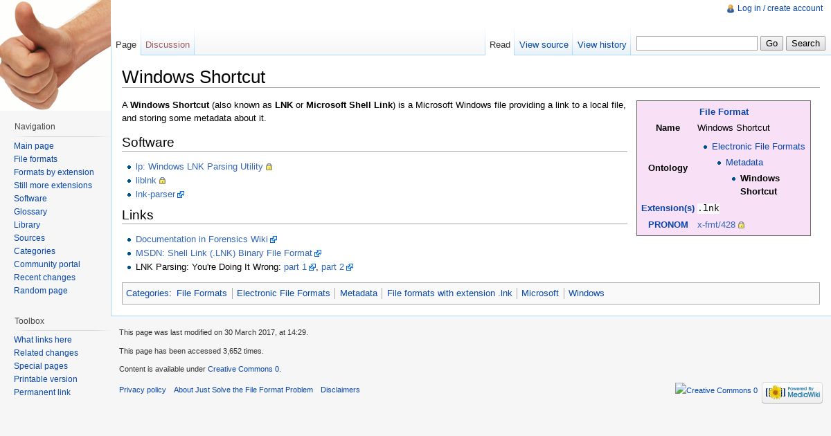Screen dimensions: 831x436
Task: Open the PRONOM infobox link
Action: pyautogui.click(x=668, y=225)
